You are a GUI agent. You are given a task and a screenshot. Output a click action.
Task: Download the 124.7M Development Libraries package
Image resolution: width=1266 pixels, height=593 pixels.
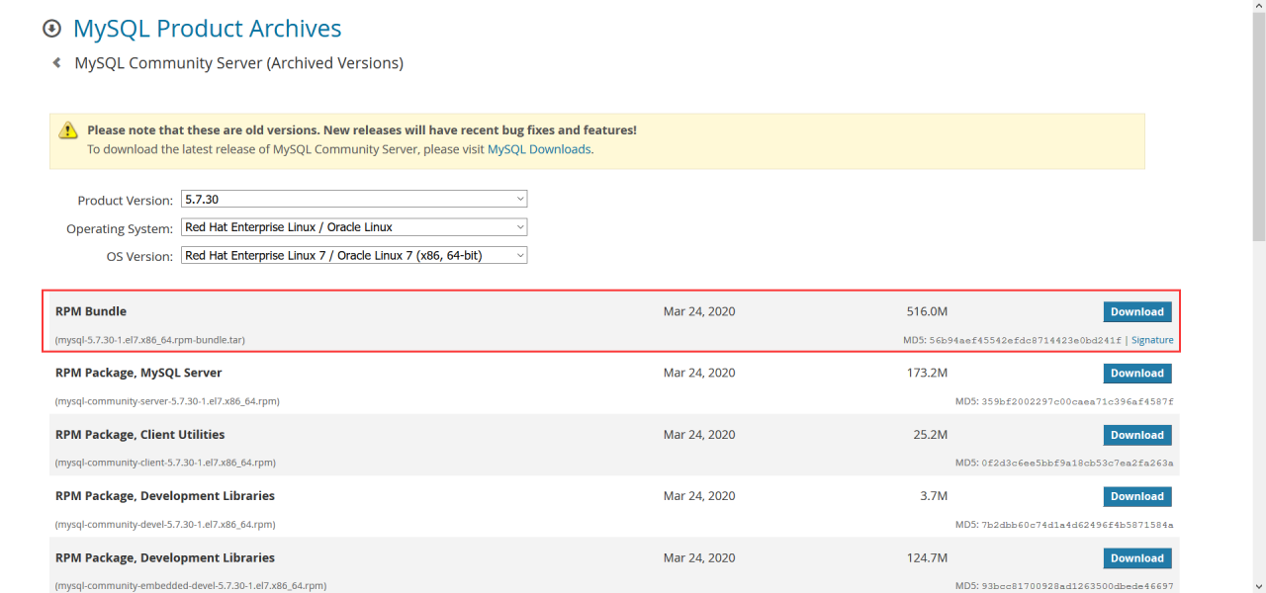(1137, 558)
